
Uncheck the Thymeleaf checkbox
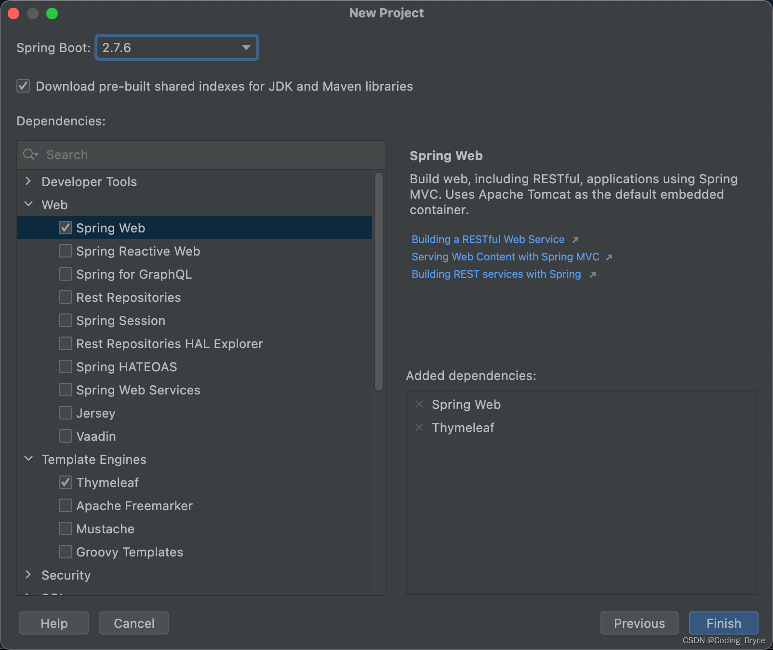(66, 482)
